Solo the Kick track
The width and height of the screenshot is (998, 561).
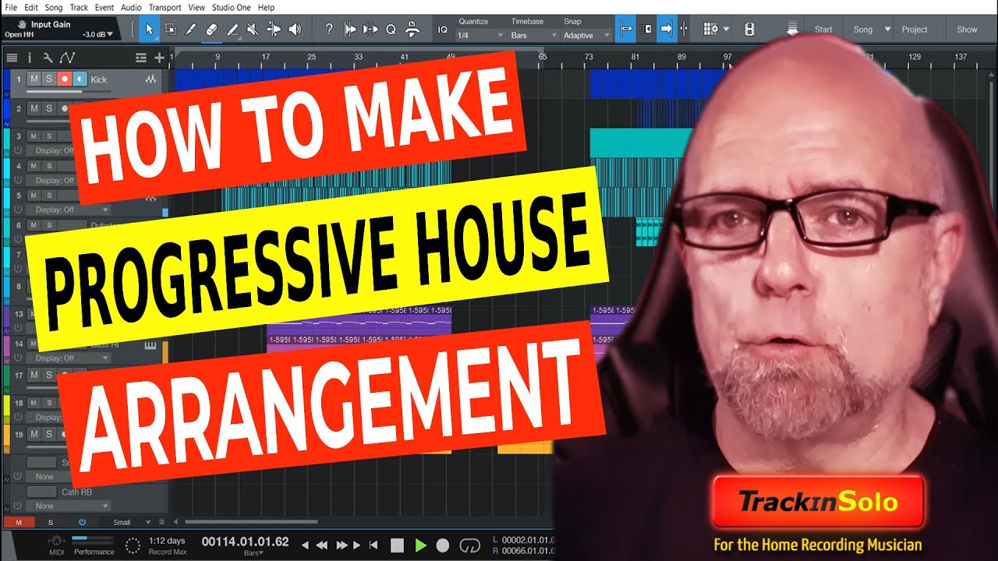tap(48, 79)
